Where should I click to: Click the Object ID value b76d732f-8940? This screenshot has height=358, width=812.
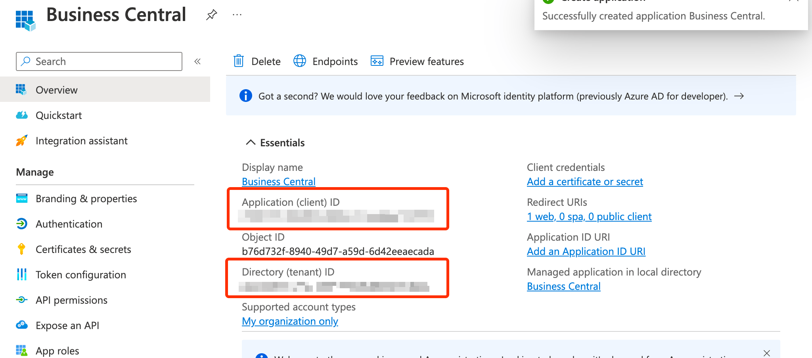click(338, 251)
